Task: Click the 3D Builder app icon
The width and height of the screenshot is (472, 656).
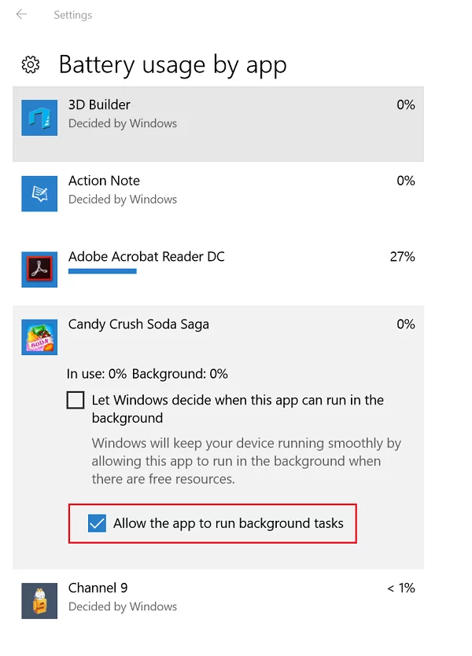Action: point(39,118)
